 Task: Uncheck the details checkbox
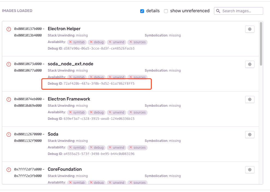tap(142, 11)
